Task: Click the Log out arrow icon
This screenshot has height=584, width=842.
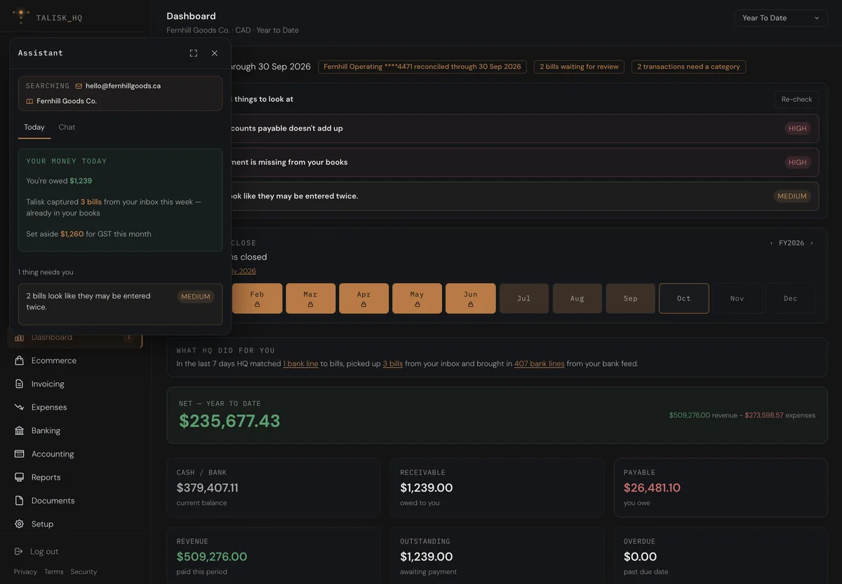Action: click(19, 552)
